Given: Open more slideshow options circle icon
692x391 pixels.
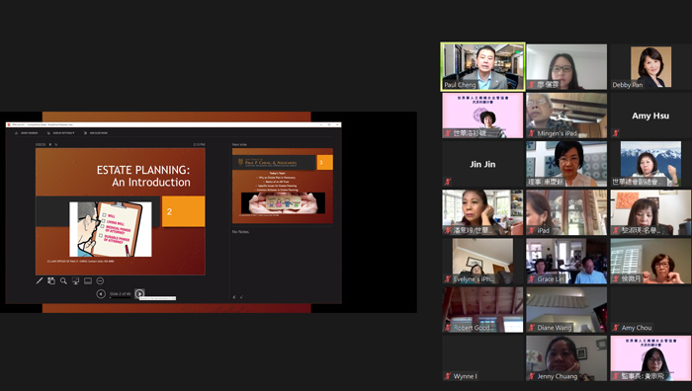Looking at the screenshot, I should pos(100,280).
